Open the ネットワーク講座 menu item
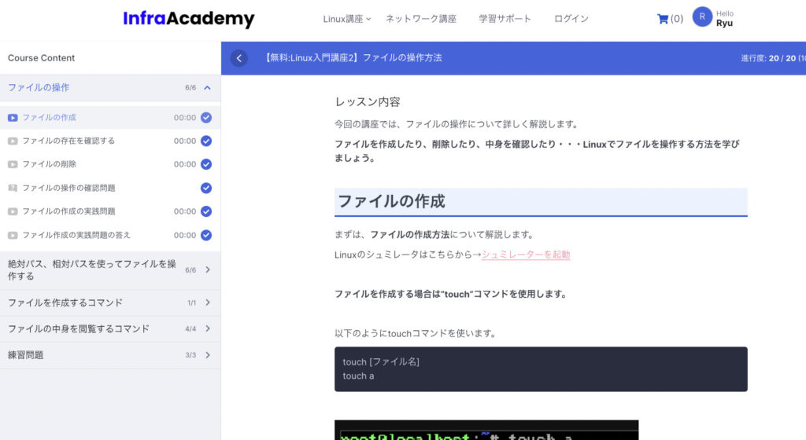Image resolution: width=806 pixels, height=440 pixels. coord(421,19)
